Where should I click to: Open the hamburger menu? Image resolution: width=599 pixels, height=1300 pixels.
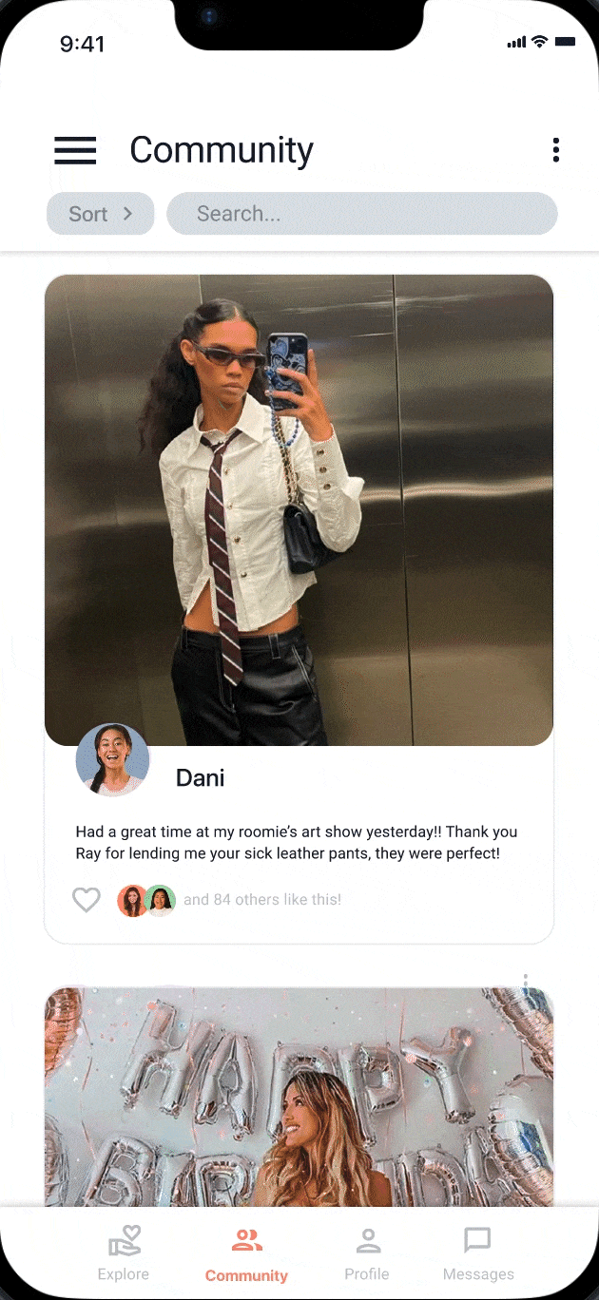point(75,150)
